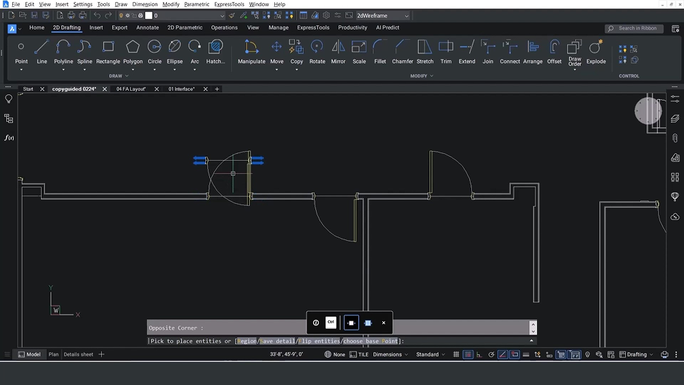Use the Offset tool
The height and width of the screenshot is (385, 684).
point(554,53)
